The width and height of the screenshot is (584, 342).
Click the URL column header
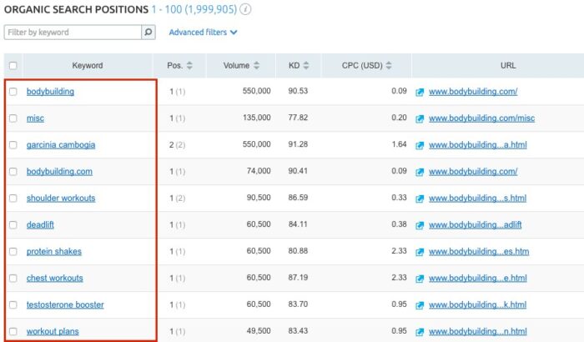[508, 66]
